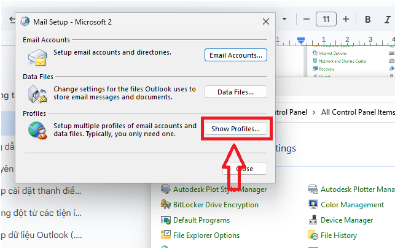Click the Autodesk Plot Style Manager icon
This screenshot has width=395, height=249.
pos(166,189)
